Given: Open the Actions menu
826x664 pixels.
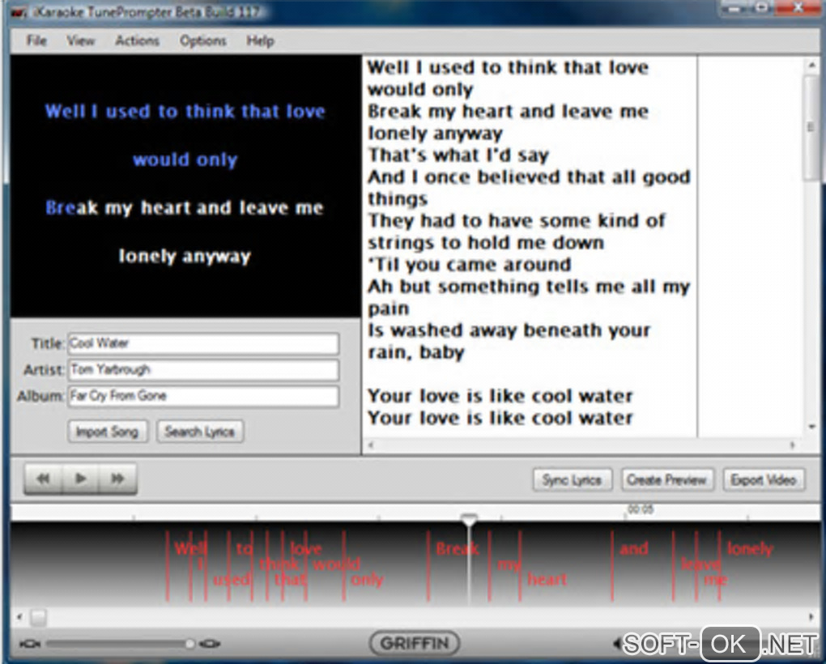Looking at the screenshot, I should point(137,40).
